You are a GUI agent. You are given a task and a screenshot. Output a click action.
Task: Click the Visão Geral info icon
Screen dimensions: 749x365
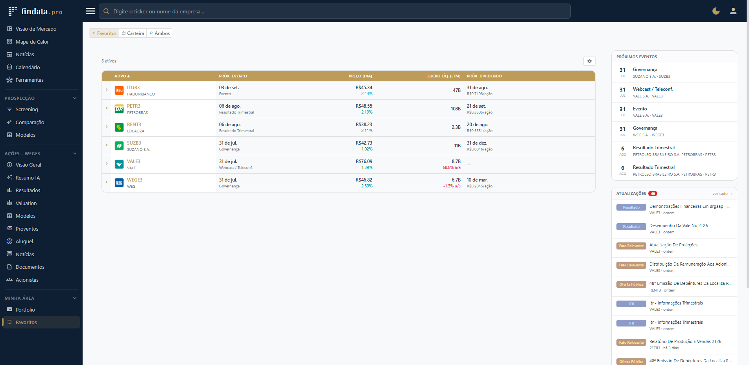[9, 165]
